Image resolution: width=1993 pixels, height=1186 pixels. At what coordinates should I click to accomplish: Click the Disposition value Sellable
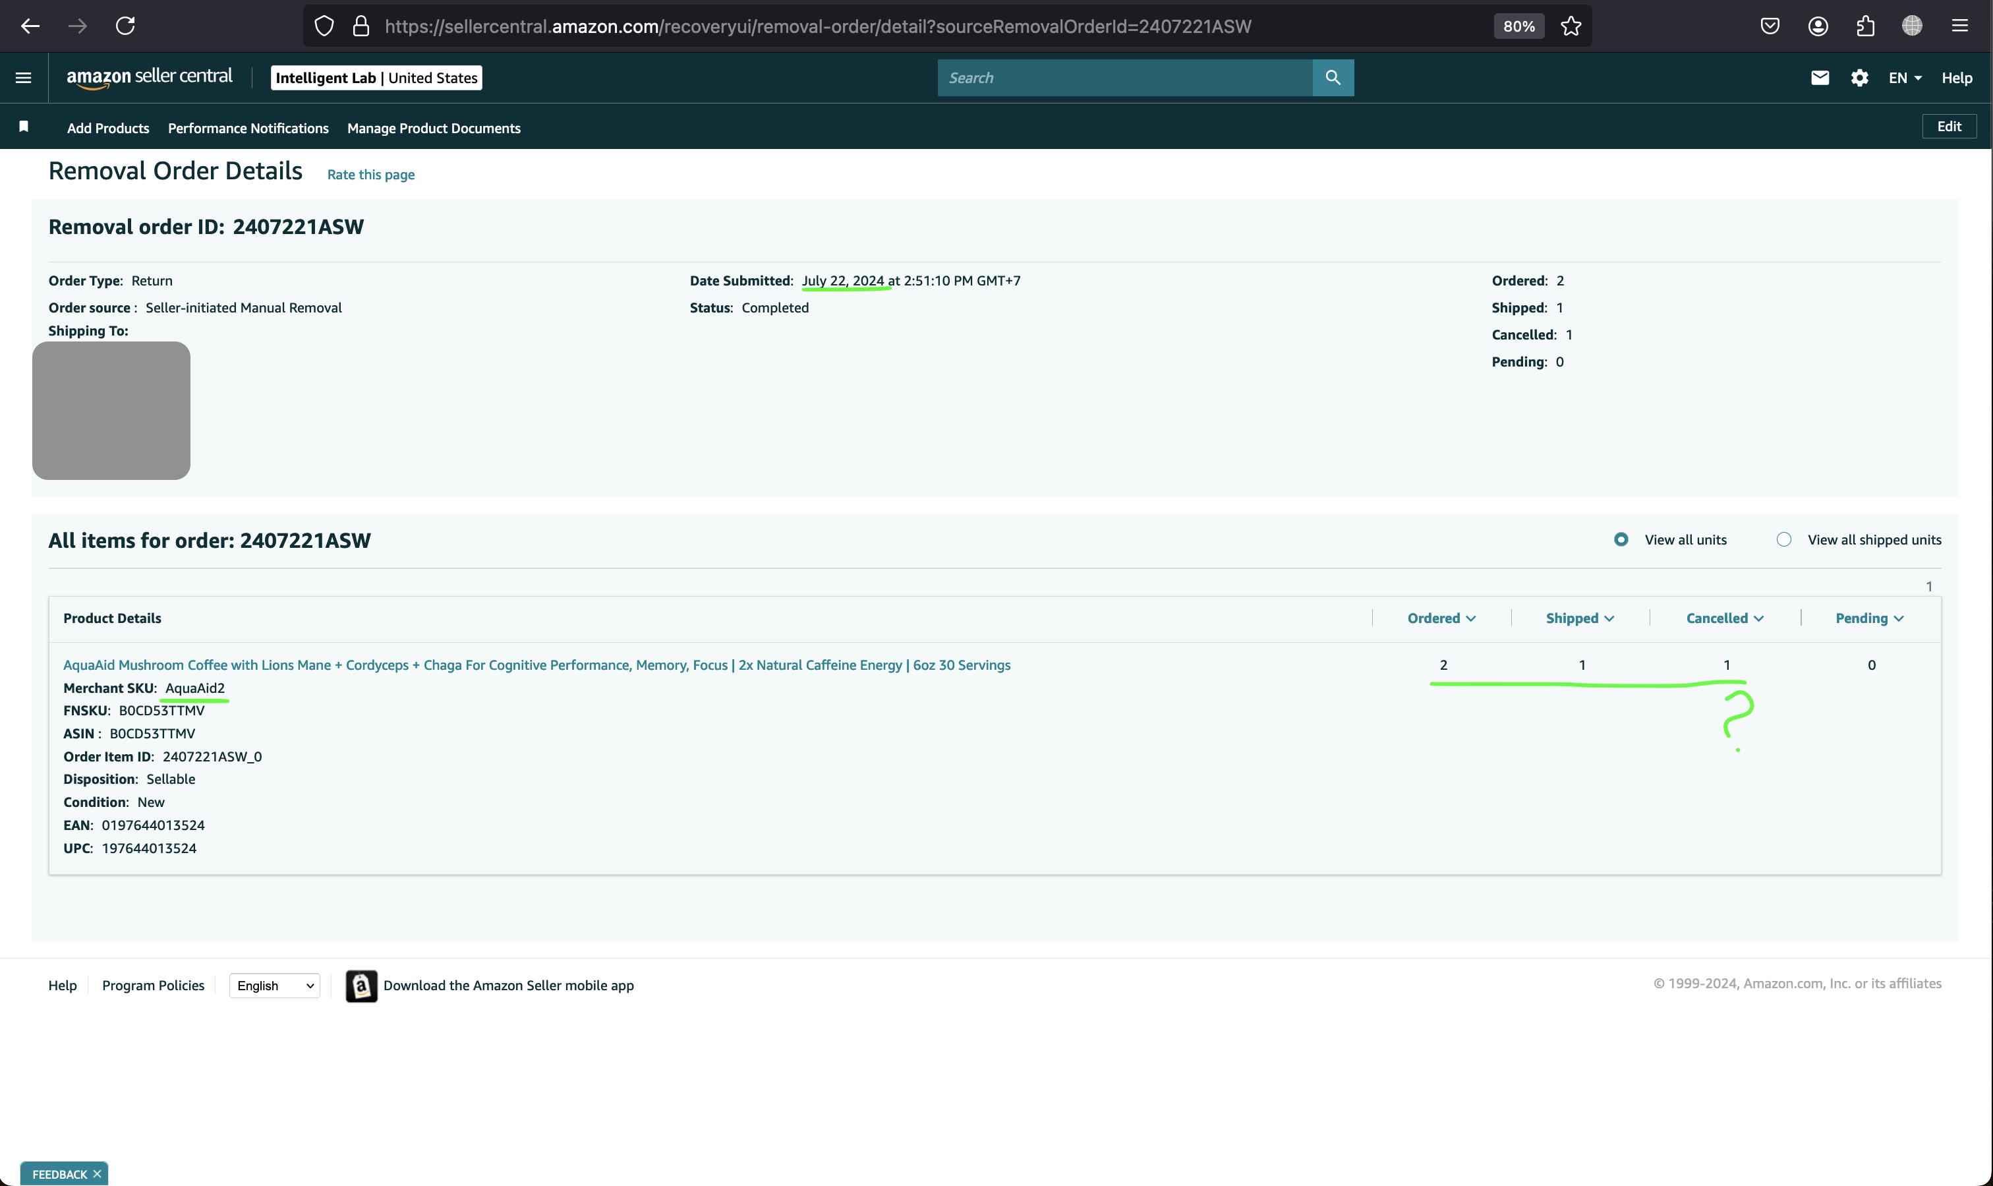[170, 779]
